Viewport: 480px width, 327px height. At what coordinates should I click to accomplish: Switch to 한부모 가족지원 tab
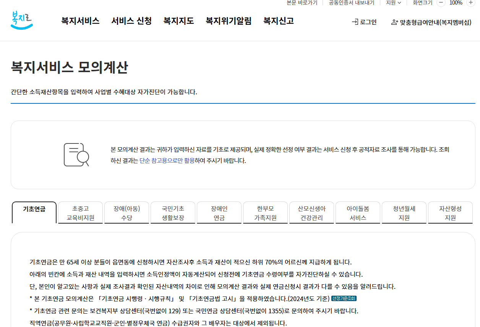pyautogui.click(x=265, y=213)
